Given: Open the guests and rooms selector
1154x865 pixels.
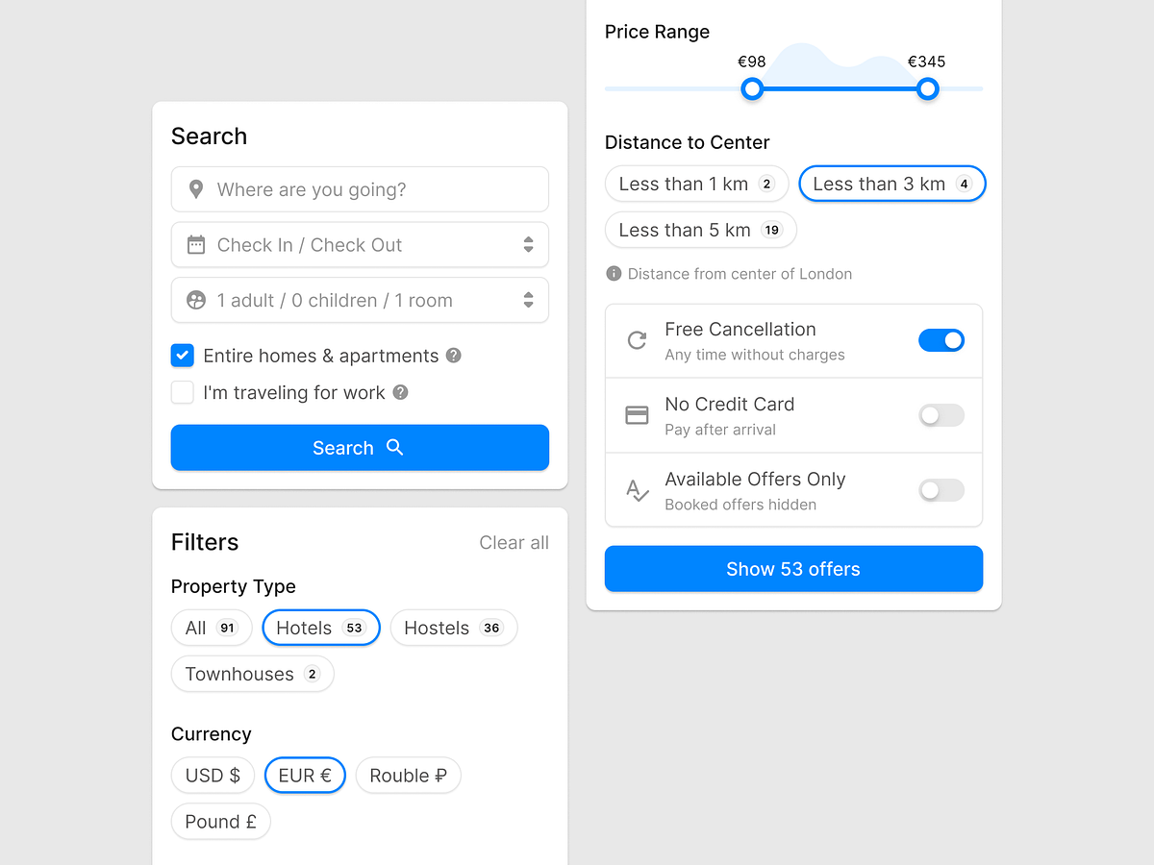Looking at the screenshot, I should click(x=360, y=300).
